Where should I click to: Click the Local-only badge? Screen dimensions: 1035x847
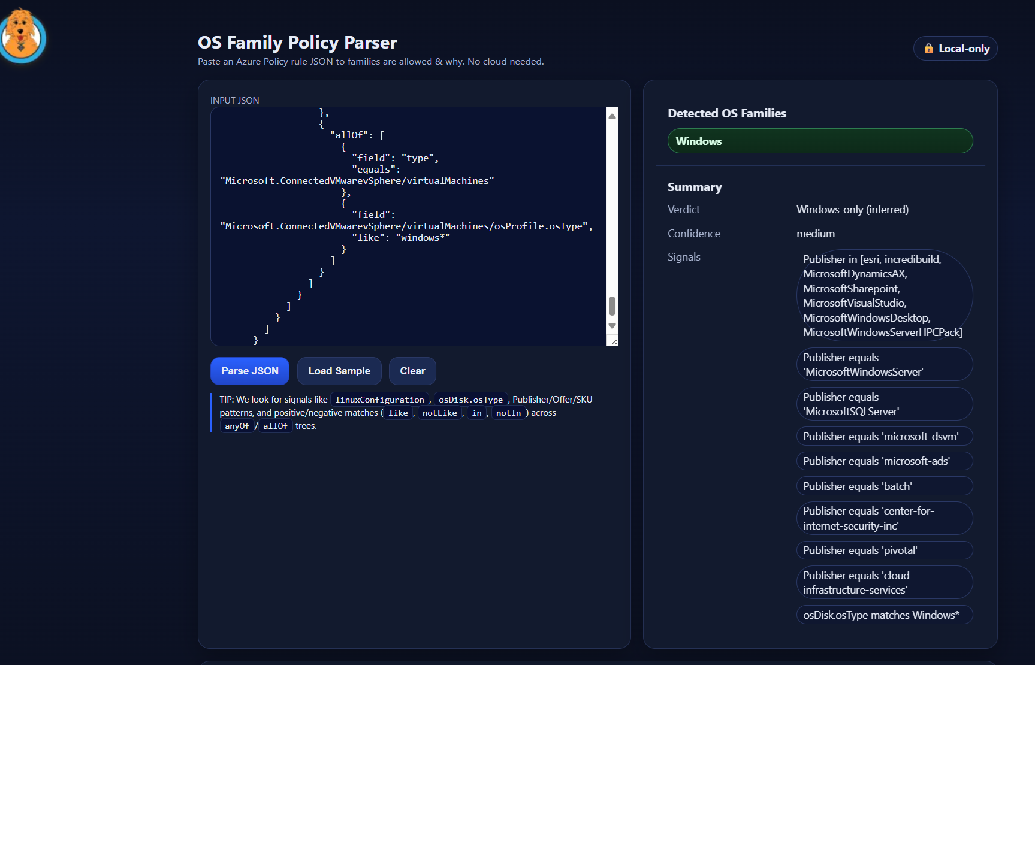955,49
